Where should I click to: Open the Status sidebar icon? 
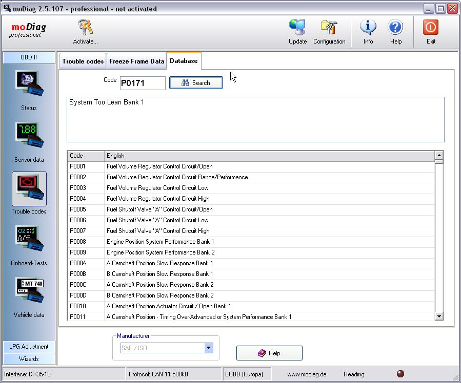pos(29,84)
